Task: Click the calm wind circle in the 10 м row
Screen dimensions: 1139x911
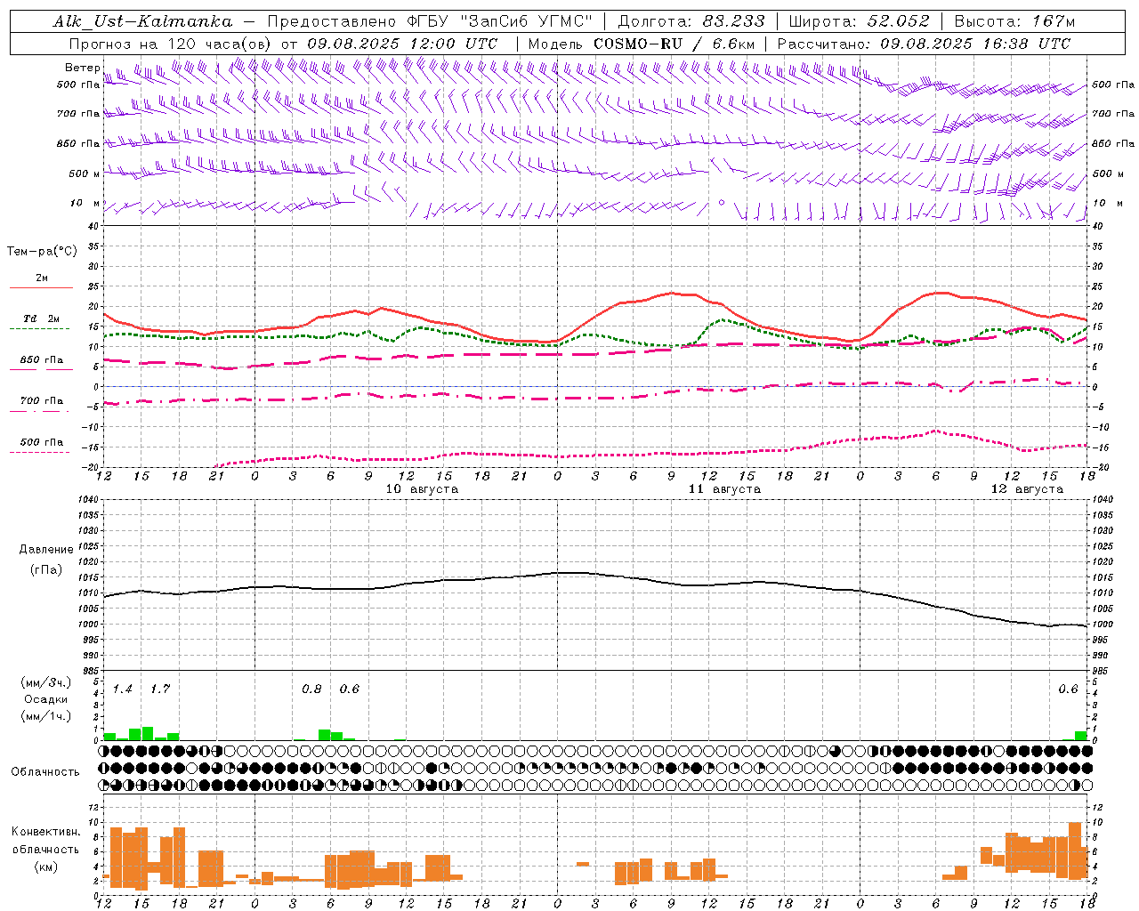Action: coord(722,203)
